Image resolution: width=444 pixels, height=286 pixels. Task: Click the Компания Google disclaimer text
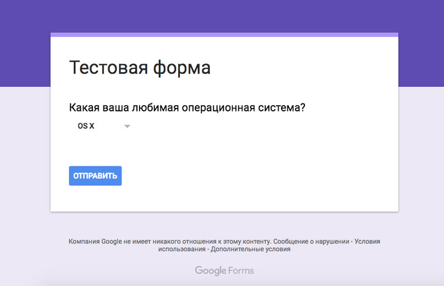[169, 242]
